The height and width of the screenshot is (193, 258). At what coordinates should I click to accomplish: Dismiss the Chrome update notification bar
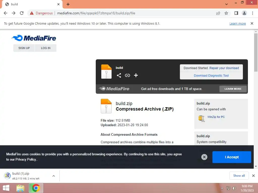click(x=252, y=23)
